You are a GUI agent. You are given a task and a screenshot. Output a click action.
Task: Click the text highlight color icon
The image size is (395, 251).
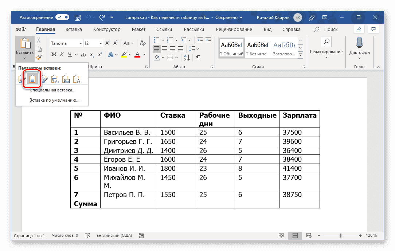coord(124,54)
